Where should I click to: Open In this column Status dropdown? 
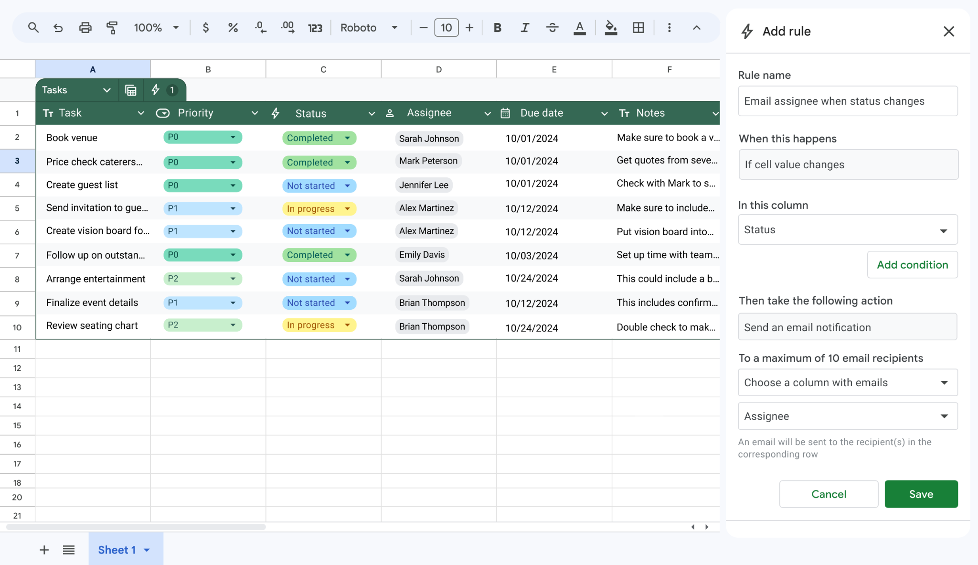(x=848, y=229)
